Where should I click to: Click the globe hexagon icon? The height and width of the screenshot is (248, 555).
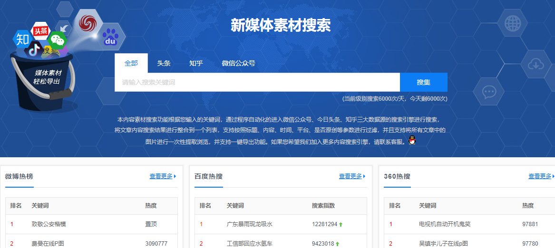tap(512, 23)
